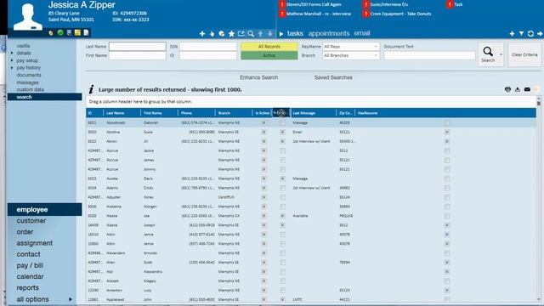Expand the pay history sidebar item
Image resolution: width=544 pixels, height=306 pixels.
(x=13, y=68)
